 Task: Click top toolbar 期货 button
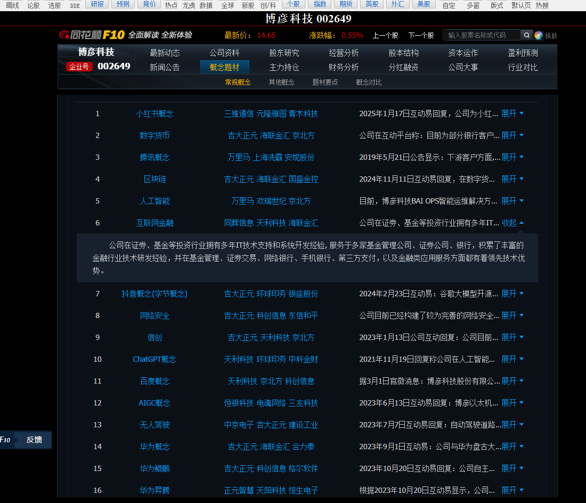tap(346, 4)
